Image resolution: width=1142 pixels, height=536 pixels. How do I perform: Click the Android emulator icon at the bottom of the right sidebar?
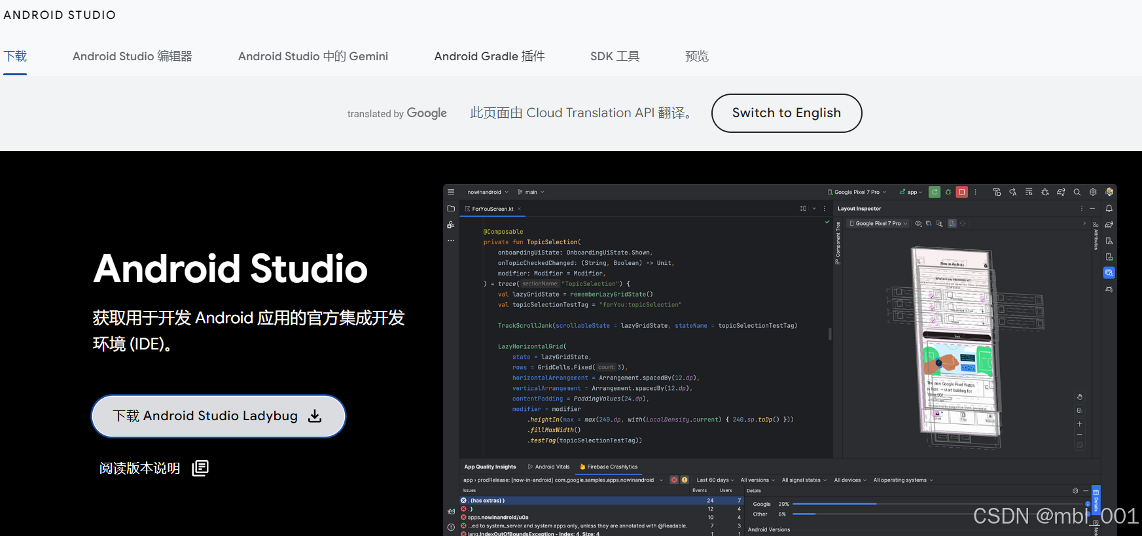(1109, 289)
